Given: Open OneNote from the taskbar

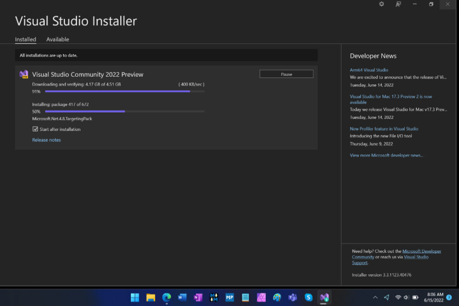Looking at the screenshot, I should tap(198, 297).
